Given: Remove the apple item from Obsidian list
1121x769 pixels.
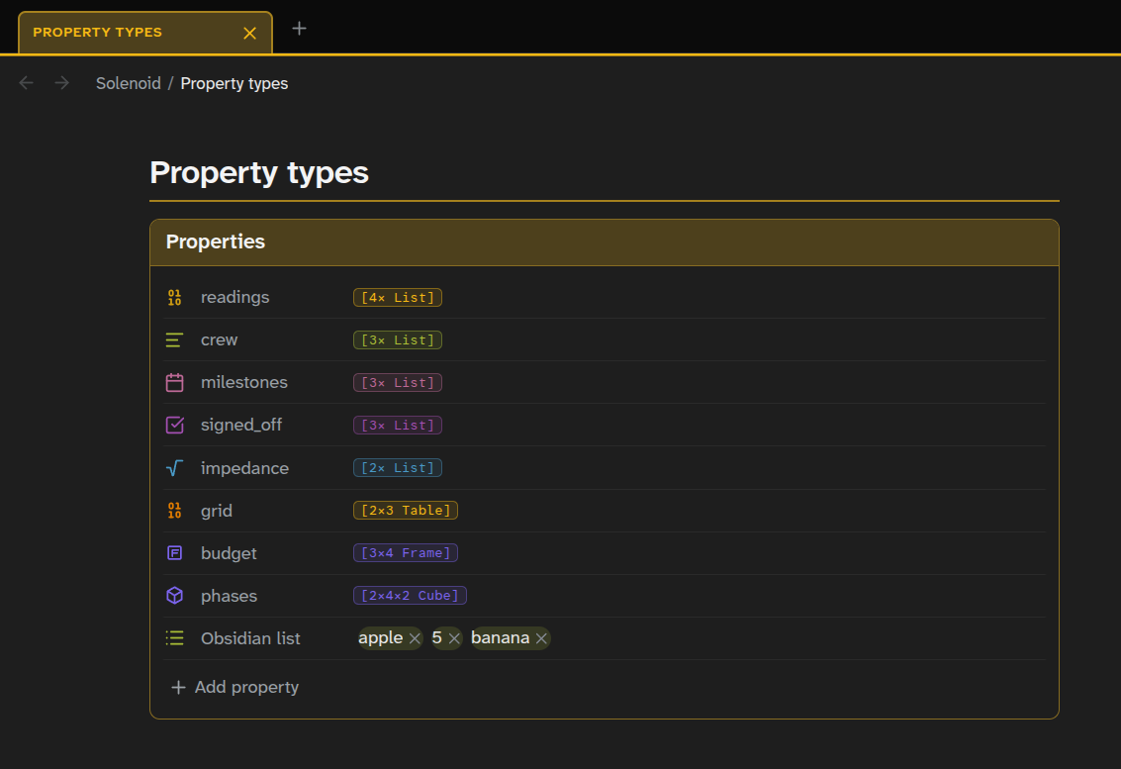Looking at the screenshot, I should (x=415, y=638).
